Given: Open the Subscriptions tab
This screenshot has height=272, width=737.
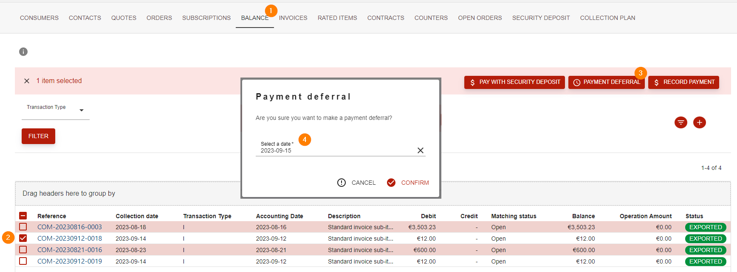Looking at the screenshot, I should tap(206, 18).
